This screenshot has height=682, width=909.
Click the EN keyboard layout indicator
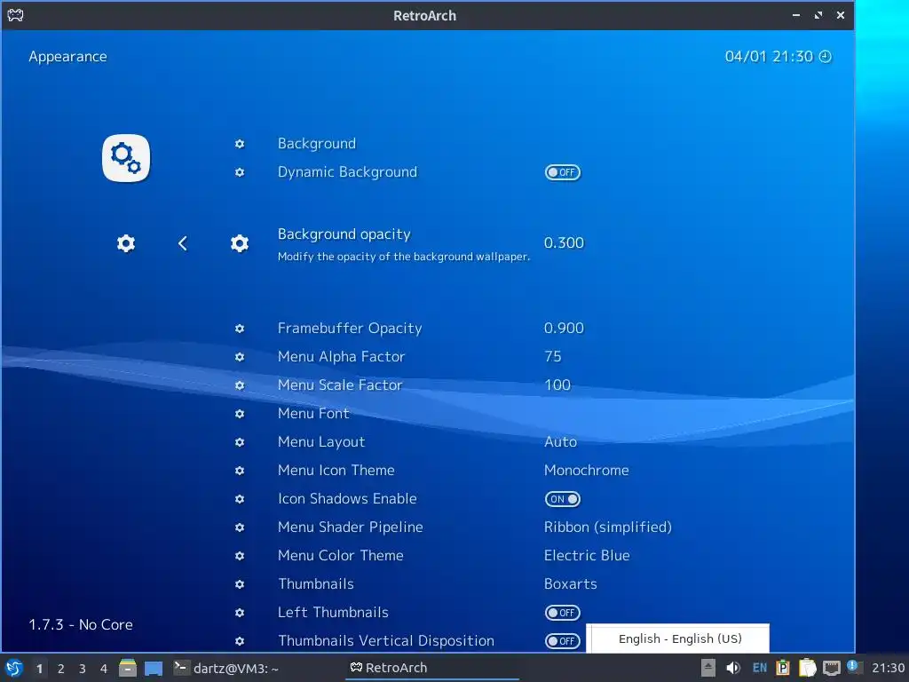[760, 668]
